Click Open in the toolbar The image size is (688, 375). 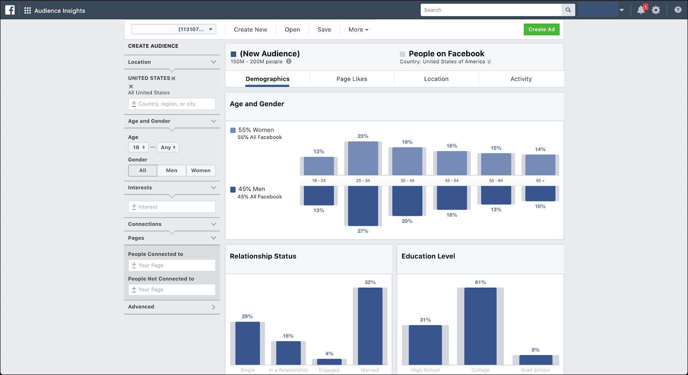coord(292,30)
